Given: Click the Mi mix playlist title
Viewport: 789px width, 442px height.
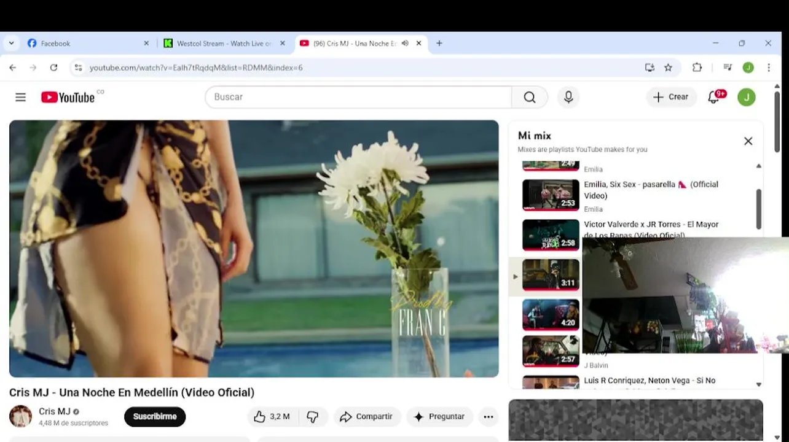Looking at the screenshot, I should click(535, 136).
